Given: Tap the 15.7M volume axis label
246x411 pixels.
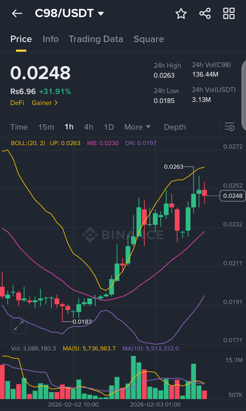Looking at the screenshot, I should [234, 360].
